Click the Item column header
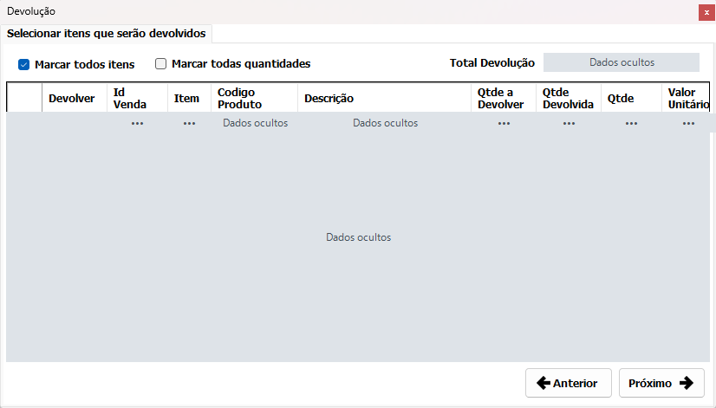716x408 pixels. [x=189, y=98]
